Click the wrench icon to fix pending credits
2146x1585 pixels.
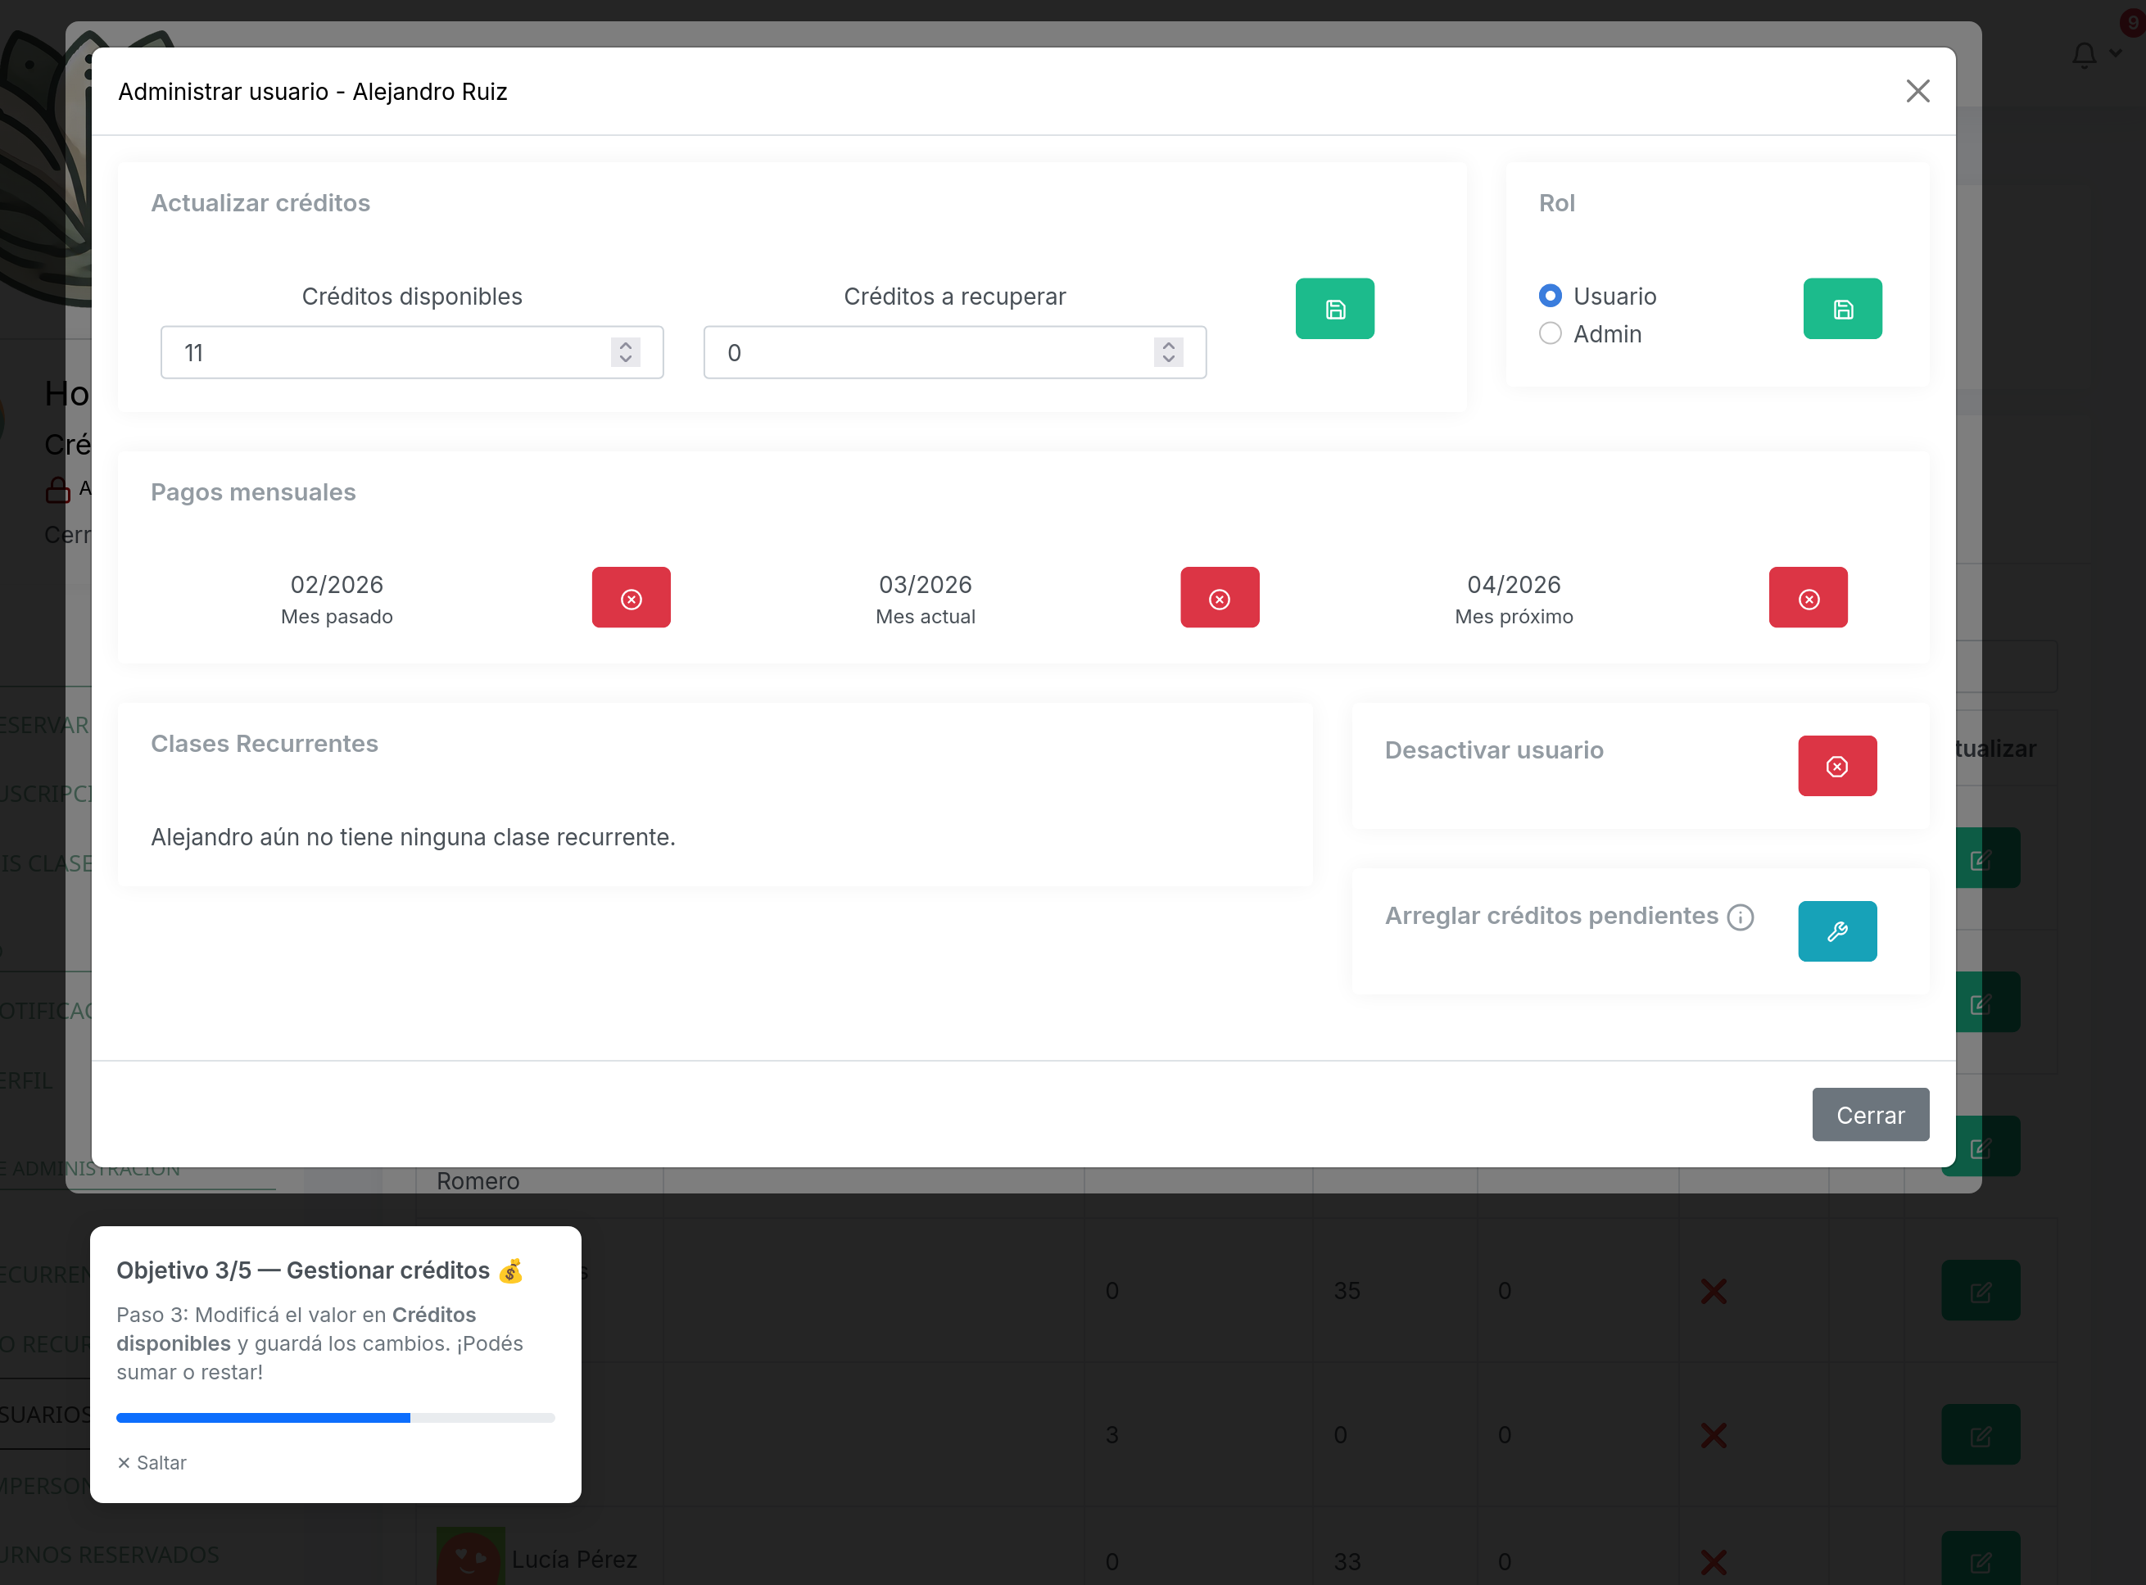tap(1836, 931)
